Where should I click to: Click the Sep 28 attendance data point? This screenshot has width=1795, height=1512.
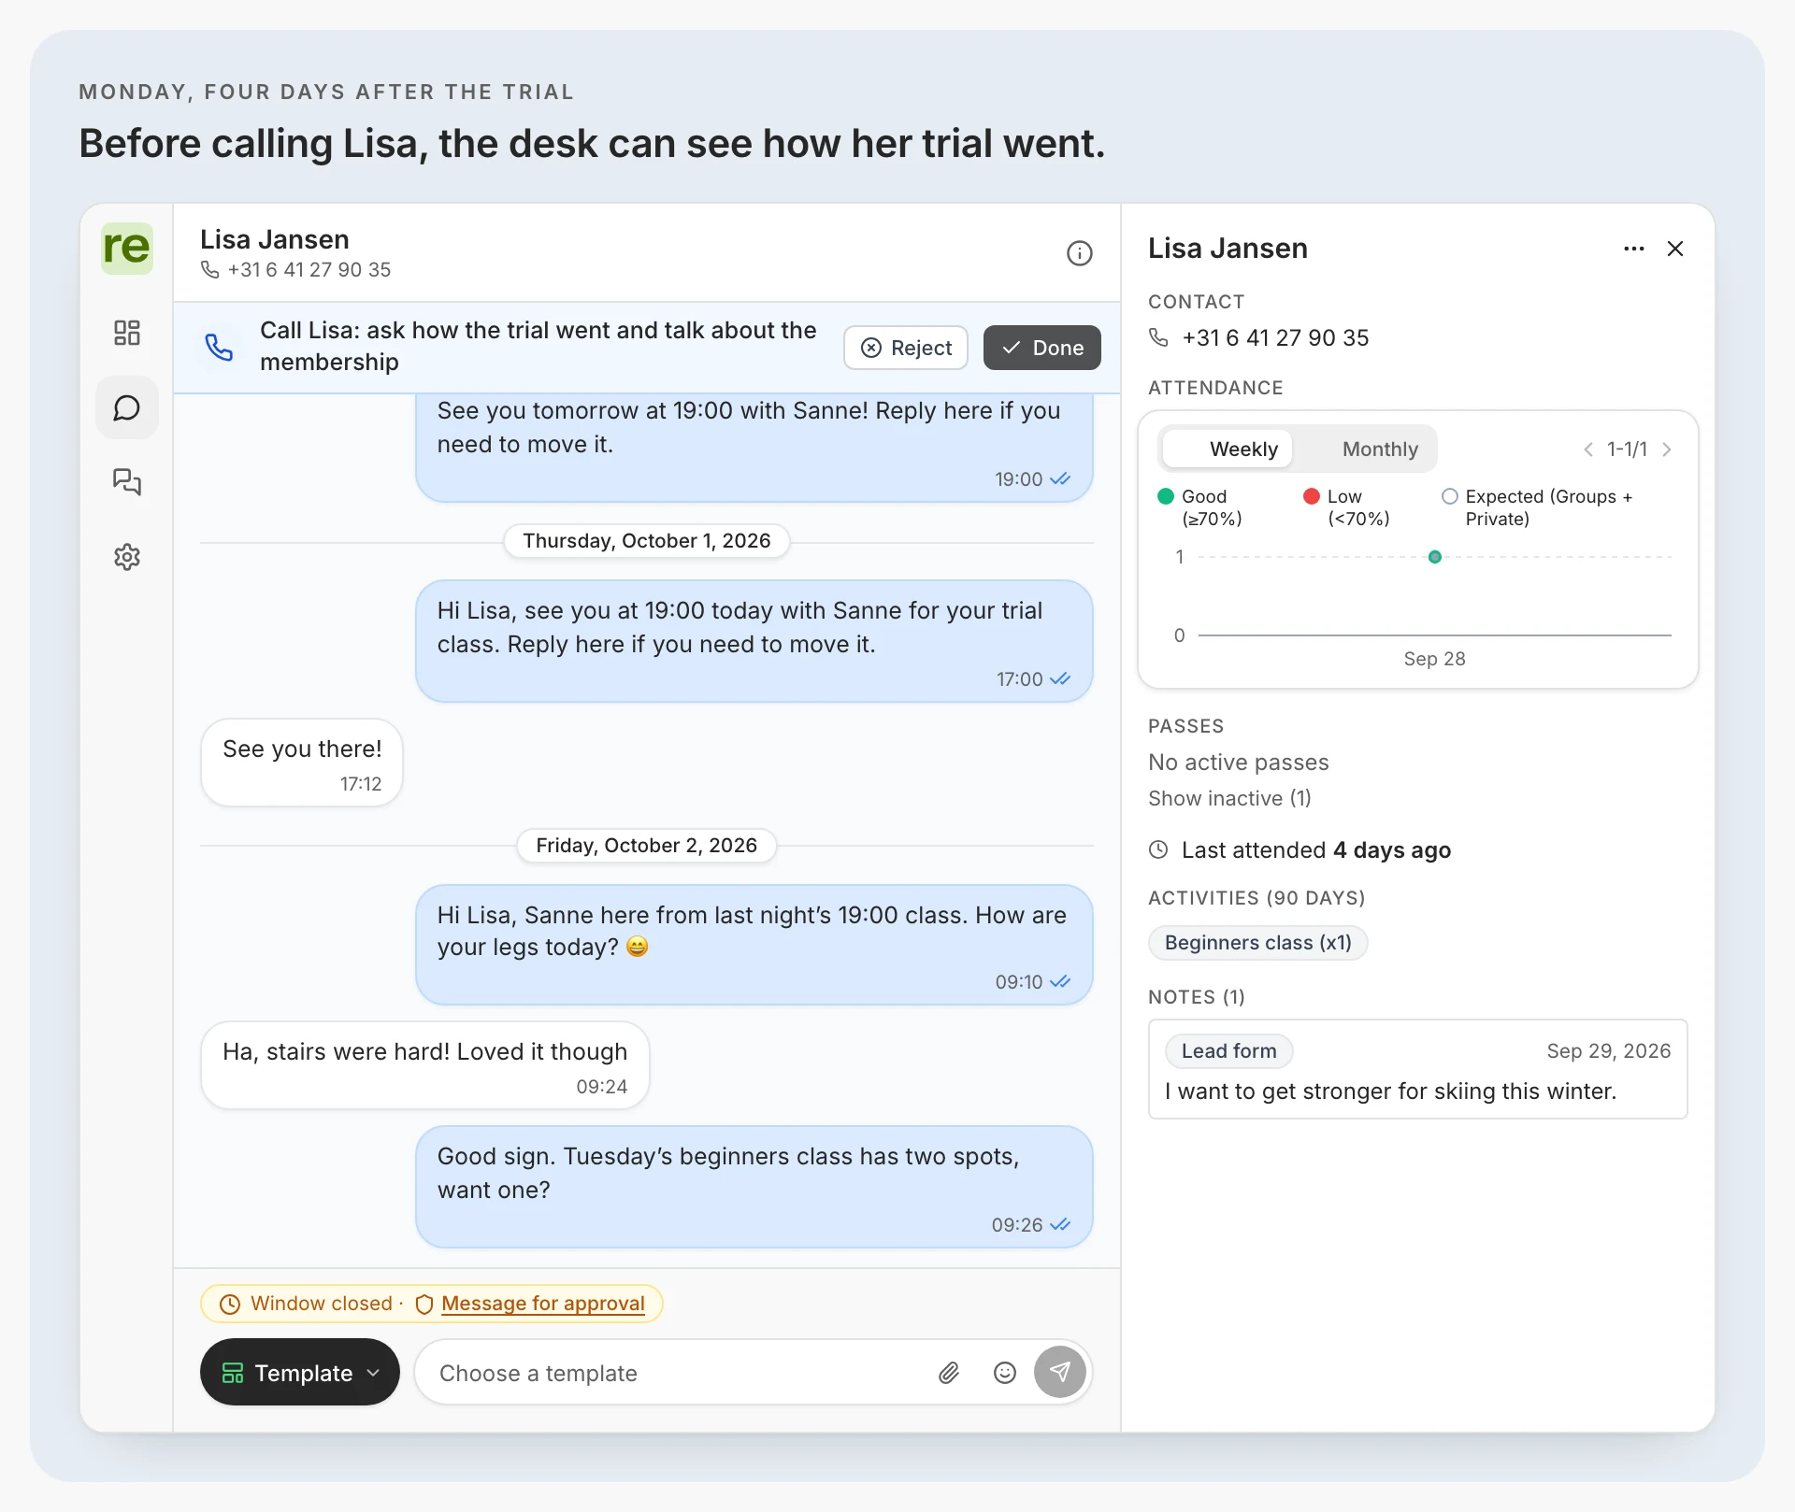tap(1434, 557)
